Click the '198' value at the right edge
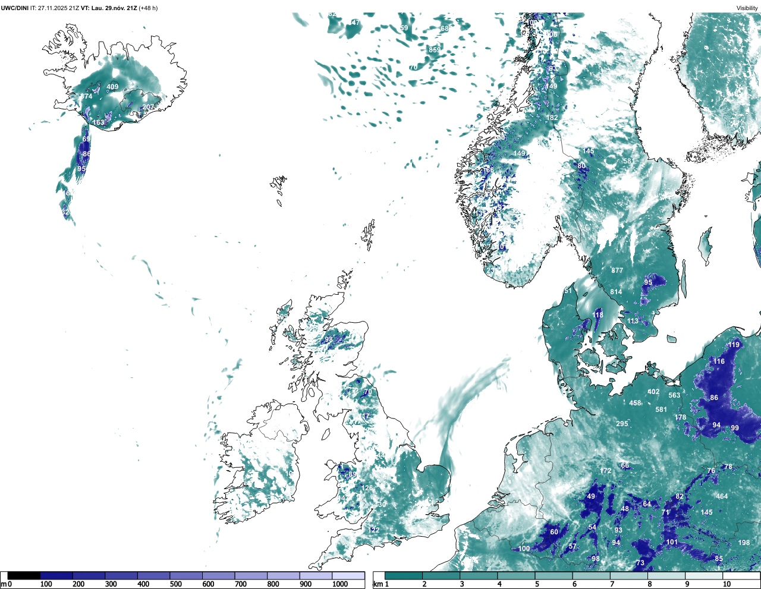The height and width of the screenshot is (589, 761). [x=744, y=543]
